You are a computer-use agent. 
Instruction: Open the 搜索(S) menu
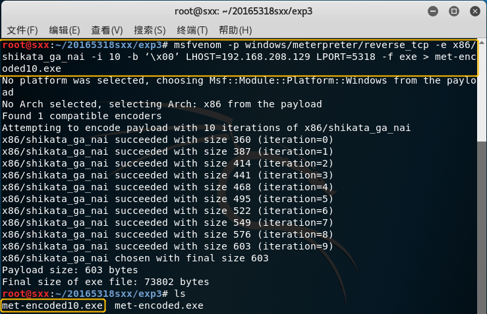(x=150, y=30)
